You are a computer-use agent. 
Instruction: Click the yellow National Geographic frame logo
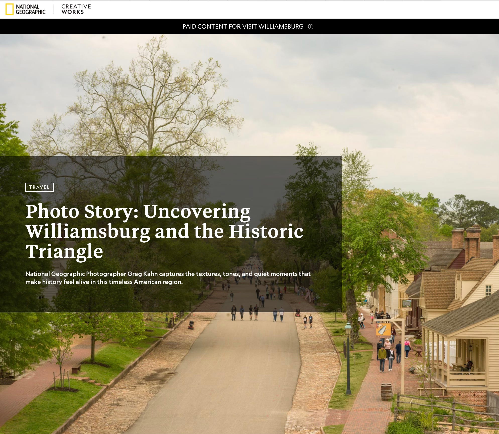click(x=10, y=9)
